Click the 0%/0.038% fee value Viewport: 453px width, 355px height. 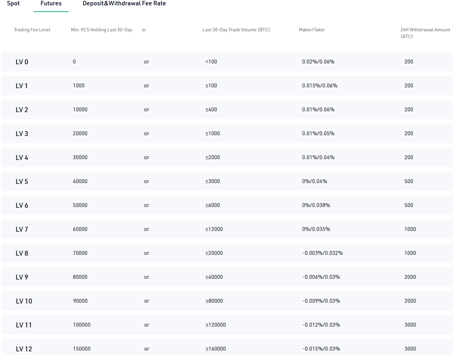[x=316, y=206]
